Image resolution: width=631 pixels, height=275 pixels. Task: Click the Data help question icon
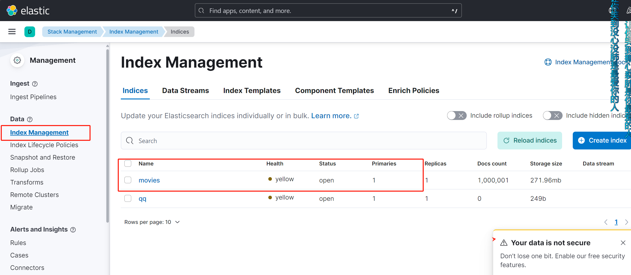[30, 119]
